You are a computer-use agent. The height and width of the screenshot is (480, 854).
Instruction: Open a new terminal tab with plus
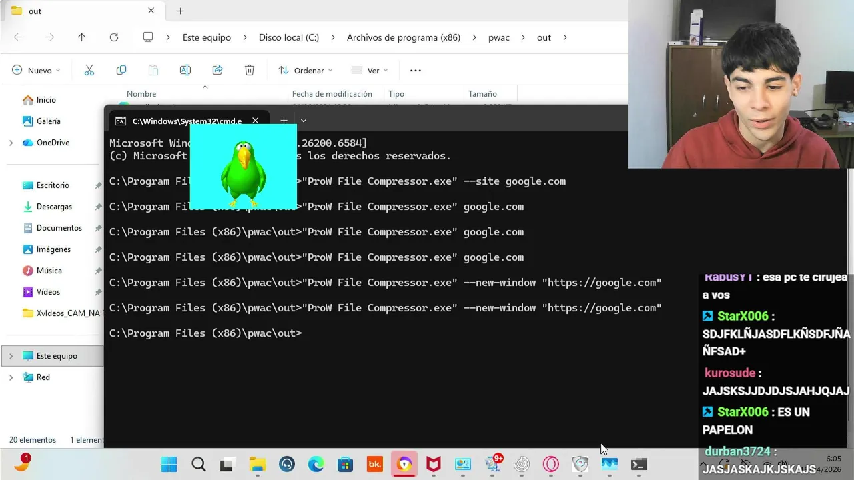point(284,121)
